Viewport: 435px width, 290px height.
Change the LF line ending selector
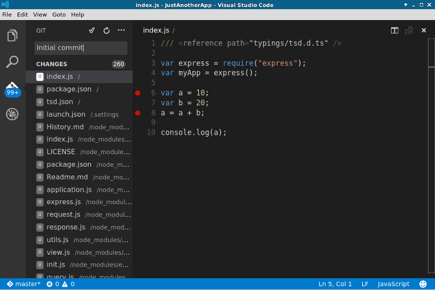[x=365, y=284]
